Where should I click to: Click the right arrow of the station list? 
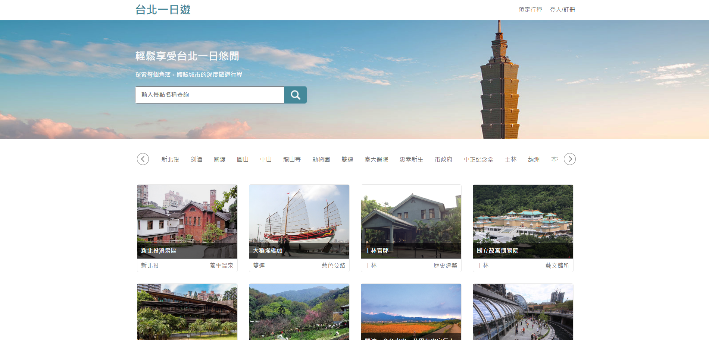click(570, 159)
